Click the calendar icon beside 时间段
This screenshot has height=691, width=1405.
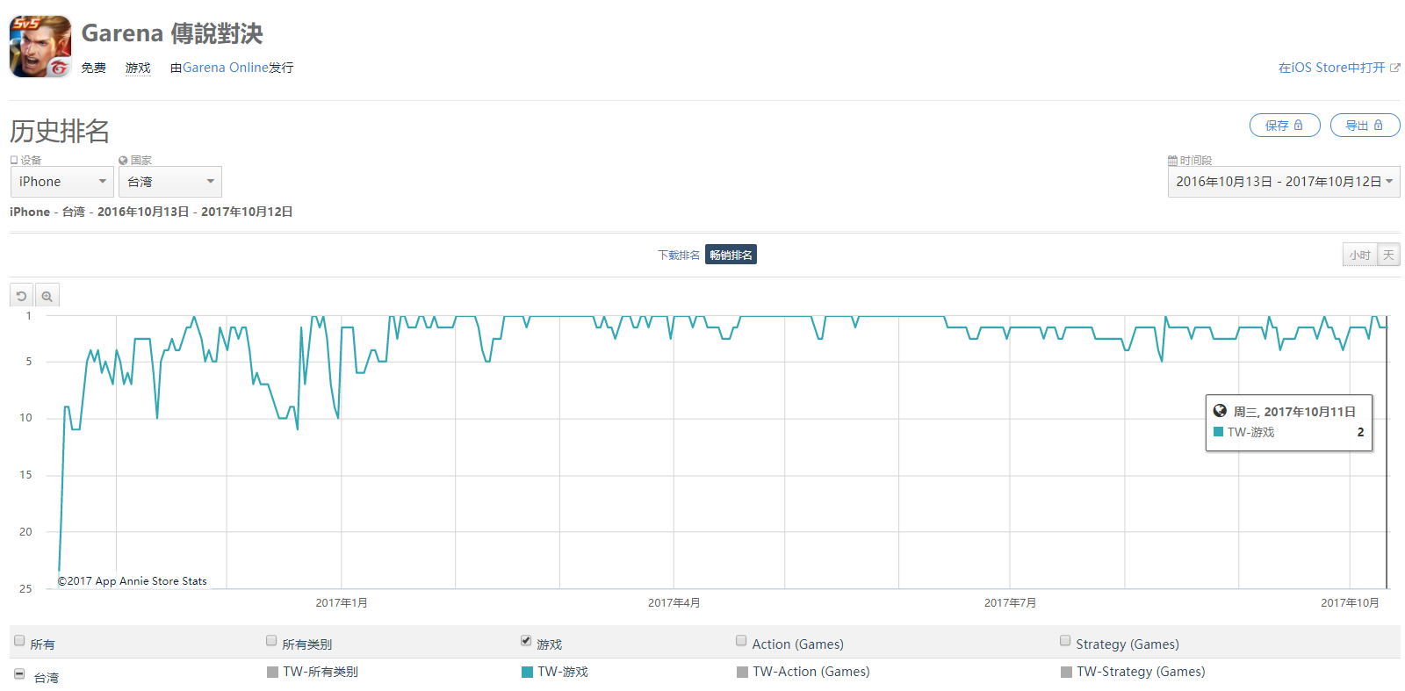(x=1172, y=161)
